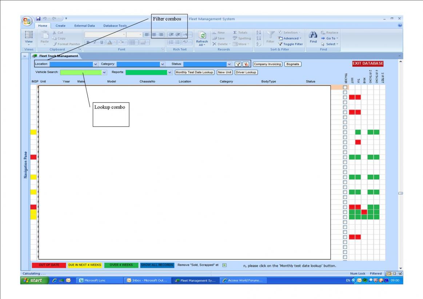Click the Copy icon in Clipboard group
The height and width of the screenshot is (299, 423).
(x=55, y=38)
